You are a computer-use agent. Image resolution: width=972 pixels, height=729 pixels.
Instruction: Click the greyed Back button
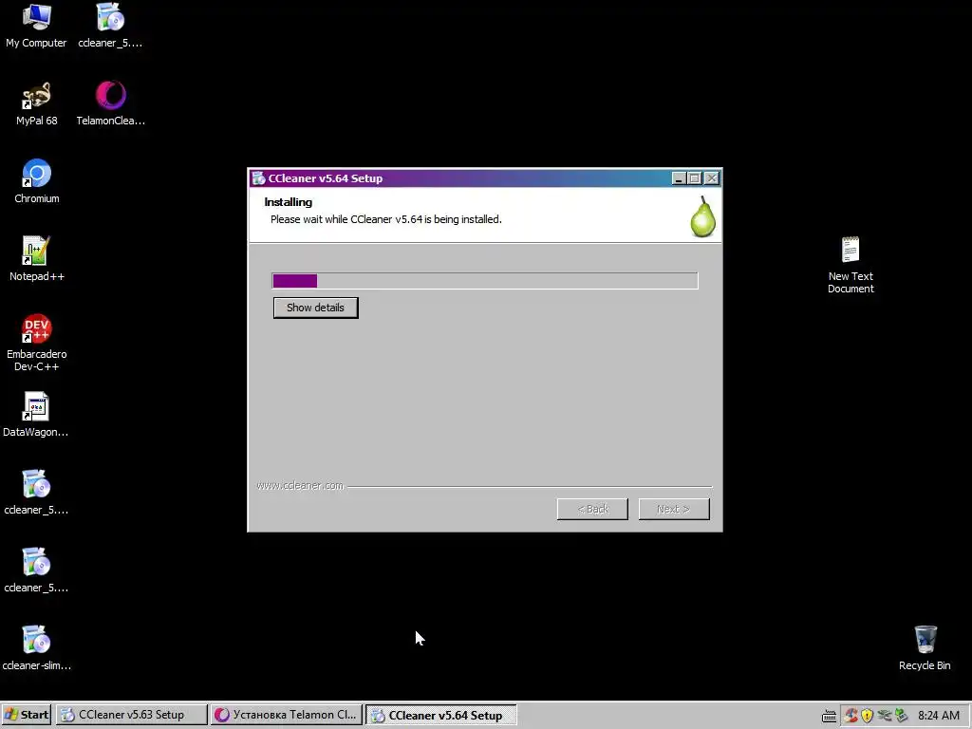tap(592, 509)
